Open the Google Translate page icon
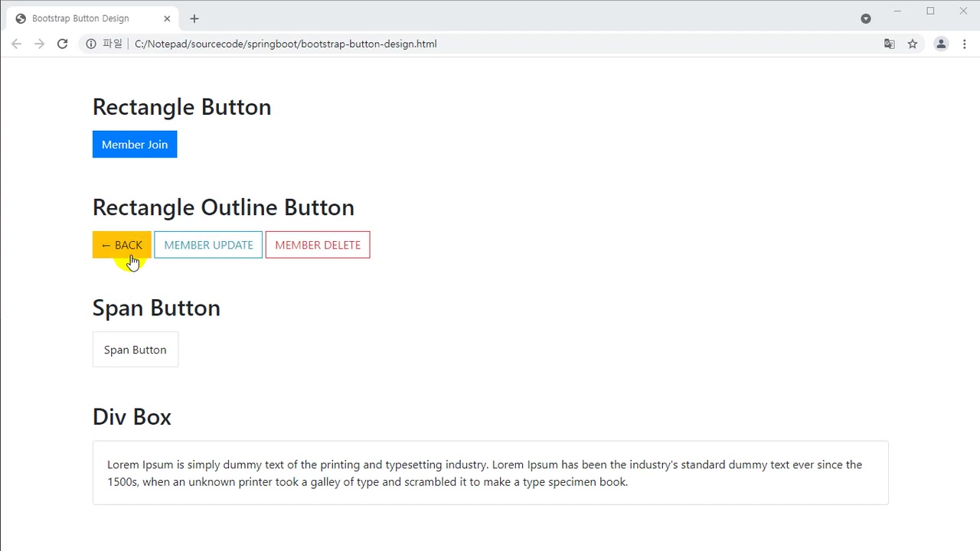 pyautogui.click(x=889, y=44)
